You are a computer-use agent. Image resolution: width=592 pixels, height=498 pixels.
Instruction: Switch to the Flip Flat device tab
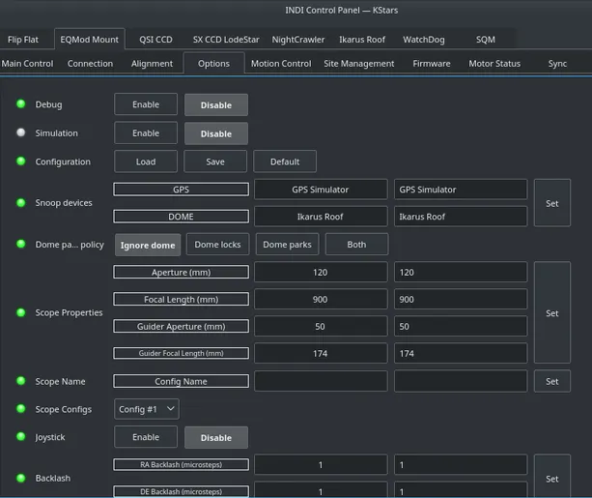point(23,40)
